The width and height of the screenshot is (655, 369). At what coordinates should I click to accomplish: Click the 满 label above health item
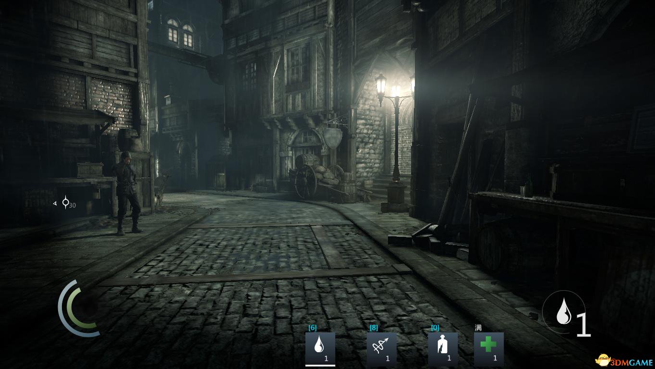tap(478, 328)
